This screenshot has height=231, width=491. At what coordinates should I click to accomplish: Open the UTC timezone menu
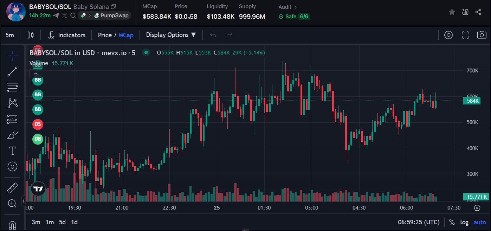click(419, 222)
